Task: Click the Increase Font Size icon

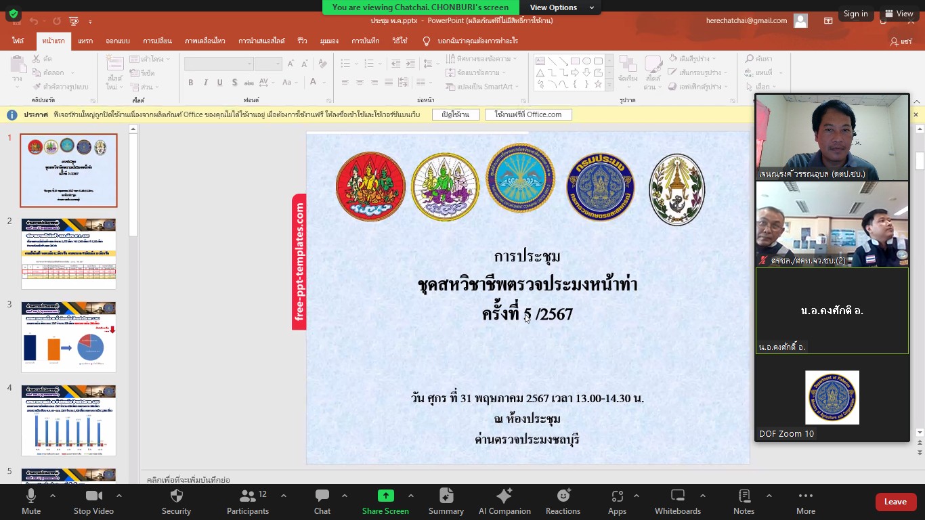Action: [291, 64]
